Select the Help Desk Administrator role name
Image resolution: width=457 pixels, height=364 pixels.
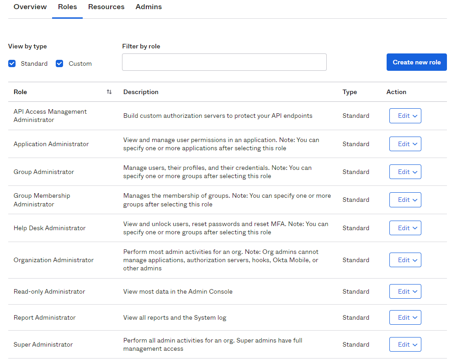point(49,228)
